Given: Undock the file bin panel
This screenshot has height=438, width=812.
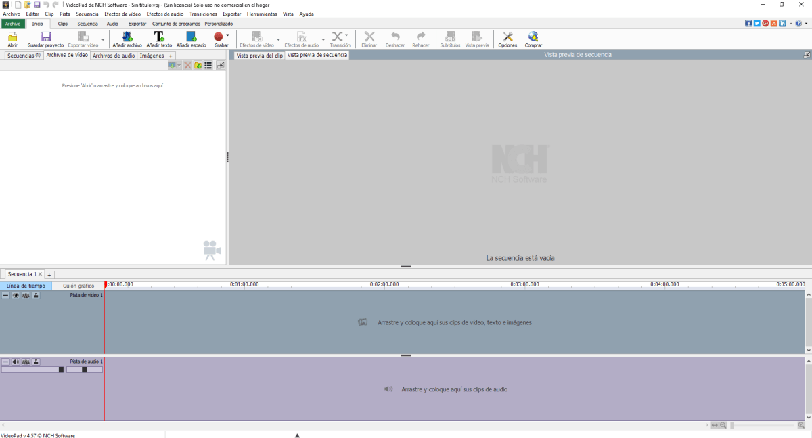Looking at the screenshot, I should click(x=221, y=65).
